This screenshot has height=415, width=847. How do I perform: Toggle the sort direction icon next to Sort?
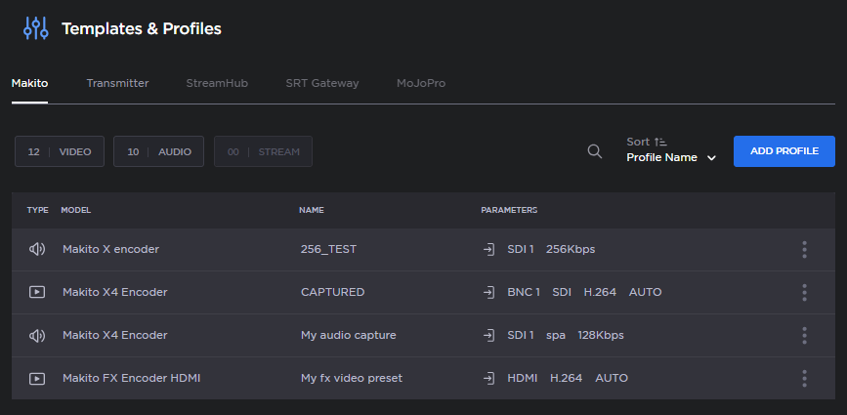[660, 142]
